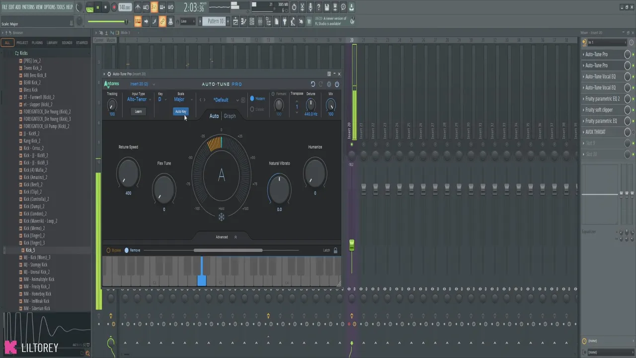Open the FILE menu
636x358 pixels.
pos(4,7)
